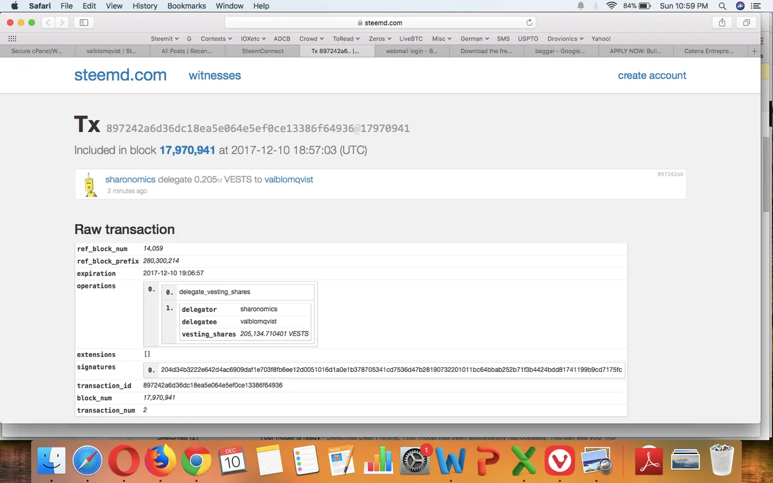Viewport: 773px width, 483px height.
Task: Switch to the SteemConnect tab
Action: (263, 51)
